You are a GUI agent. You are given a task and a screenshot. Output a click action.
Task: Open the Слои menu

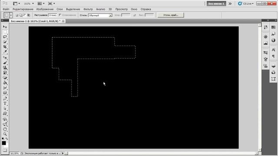(60, 9)
